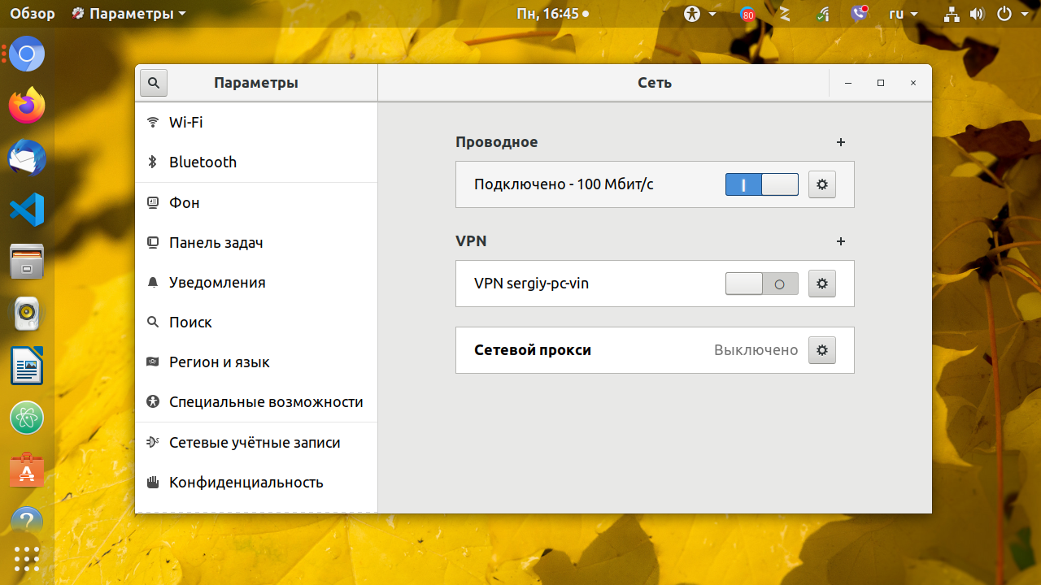1041x585 pixels.
Task: Open the file manager from the dock
Action: pos(27,262)
